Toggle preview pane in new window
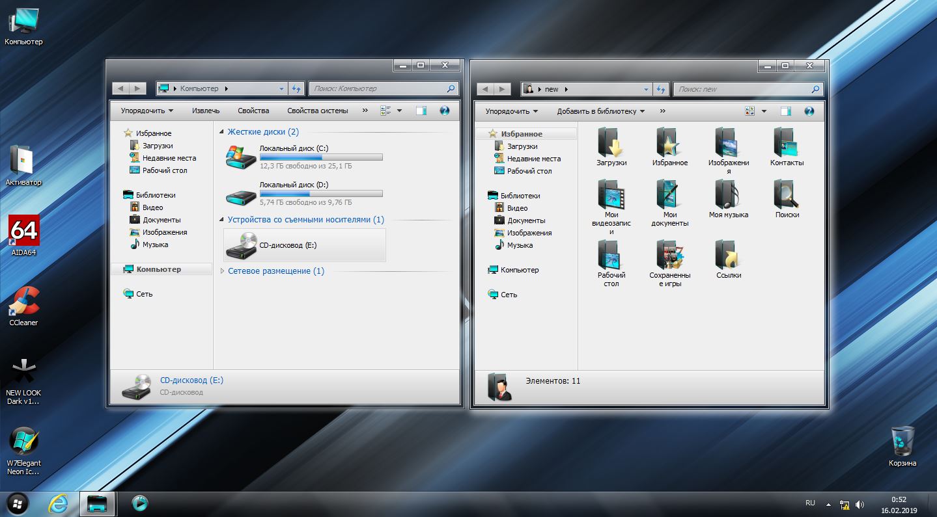Image resolution: width=937 pixels, height=517 pixels. point(786,111)
